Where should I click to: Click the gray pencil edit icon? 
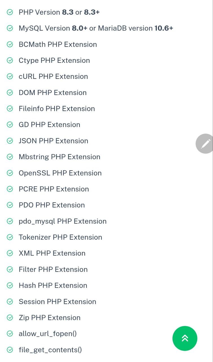click(x=205, y=144)
